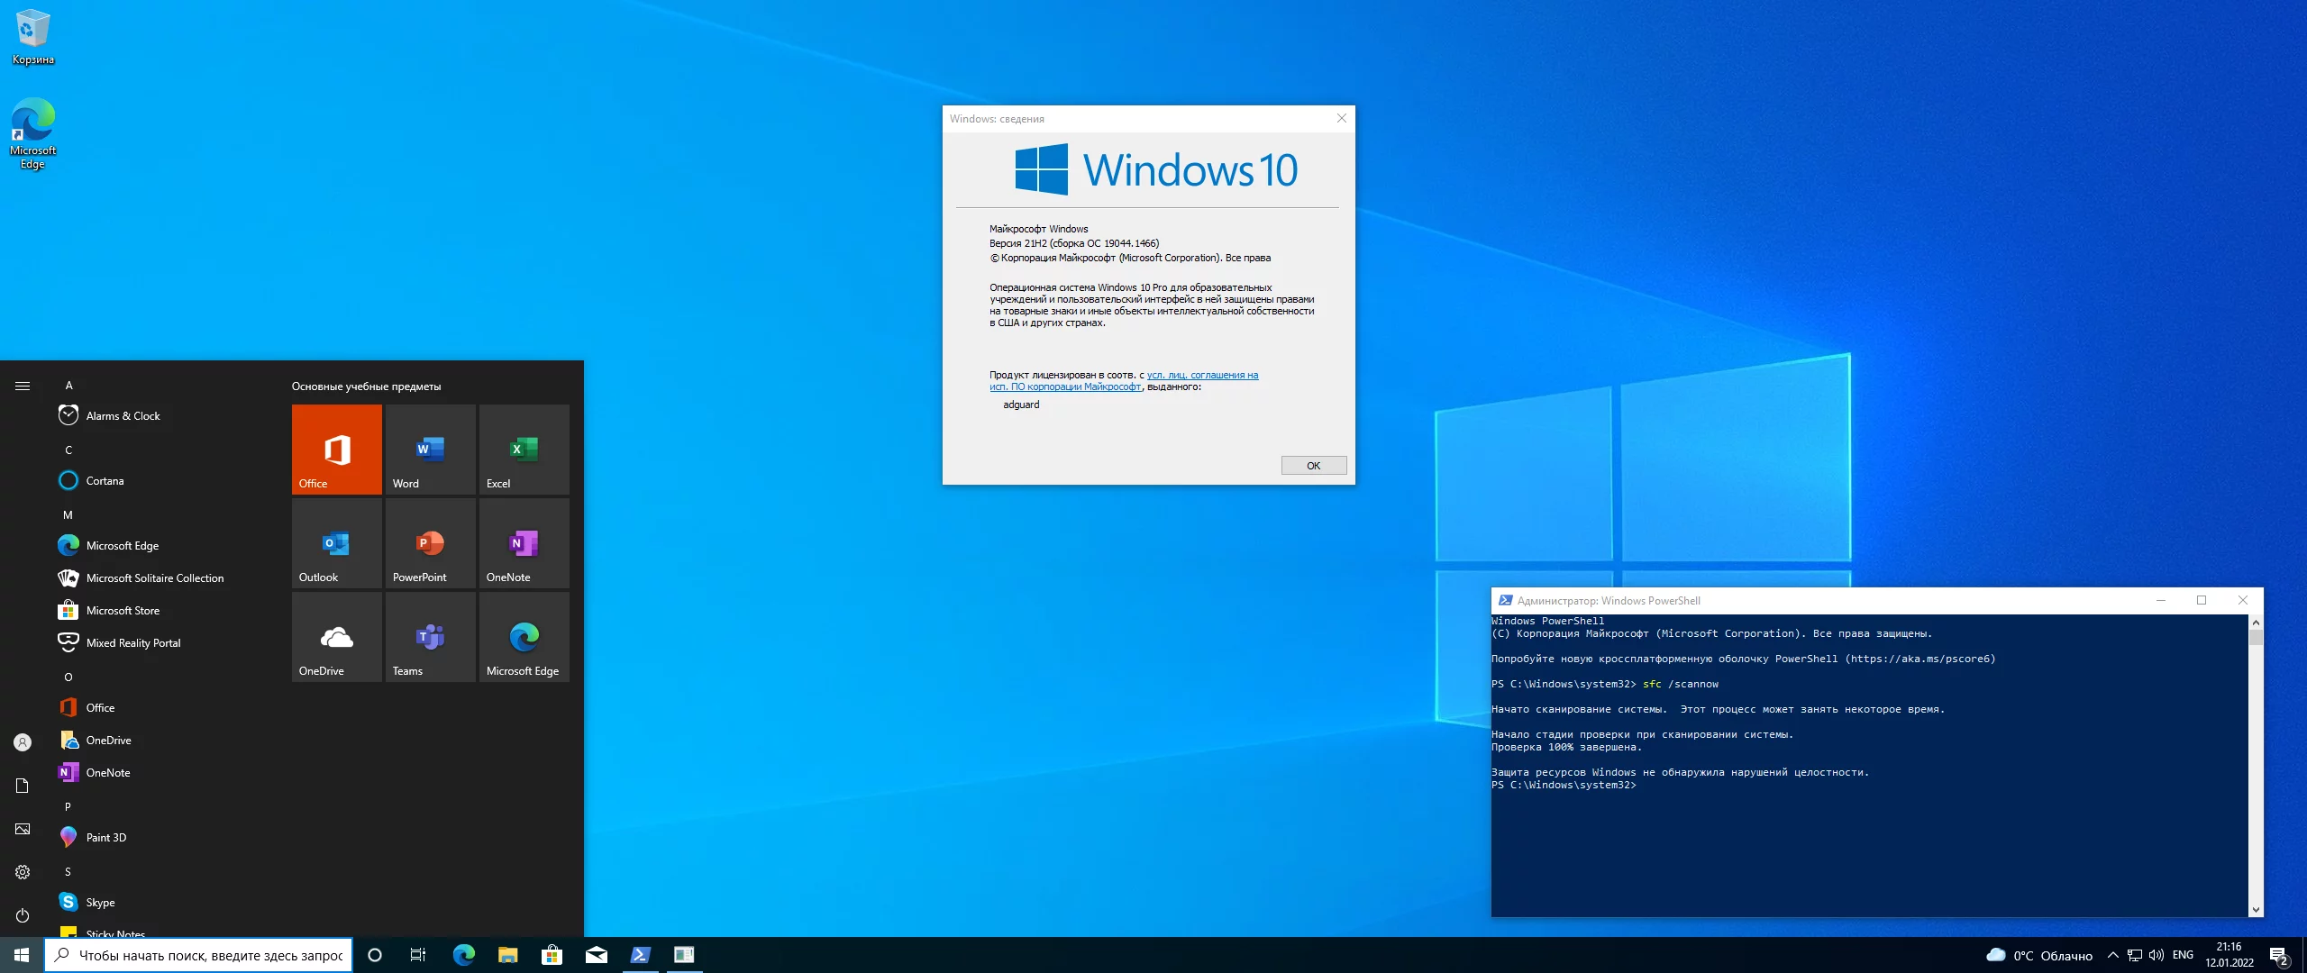2307x973 pixels.
Task: Switch ENG input language in system tray
Action: pyautogui.click(x=2183, y=955)
